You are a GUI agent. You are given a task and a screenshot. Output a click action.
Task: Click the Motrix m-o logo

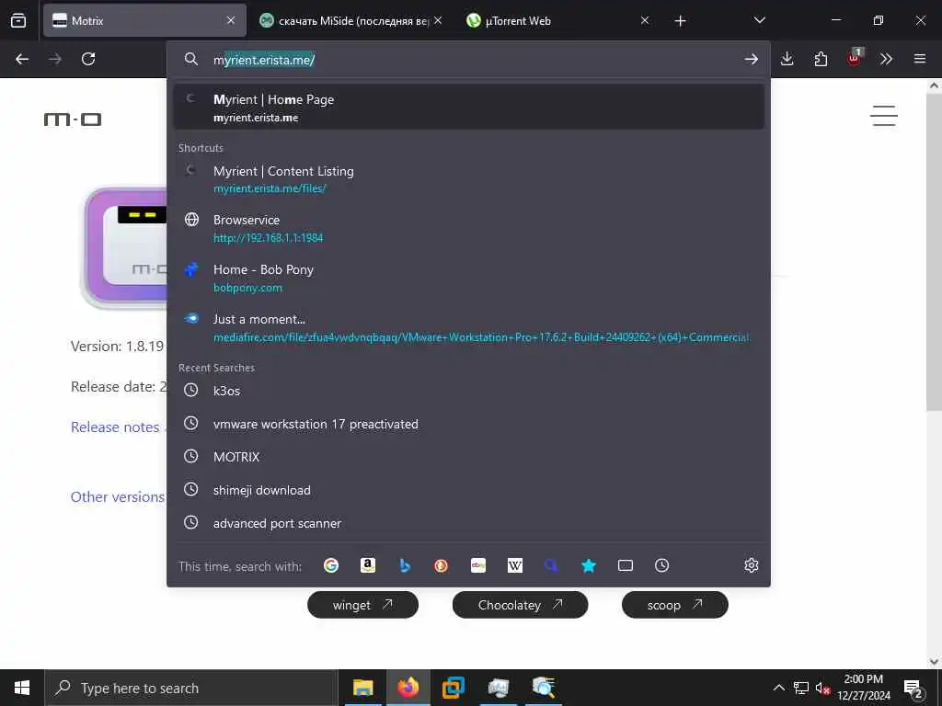[x=73, y=119]
